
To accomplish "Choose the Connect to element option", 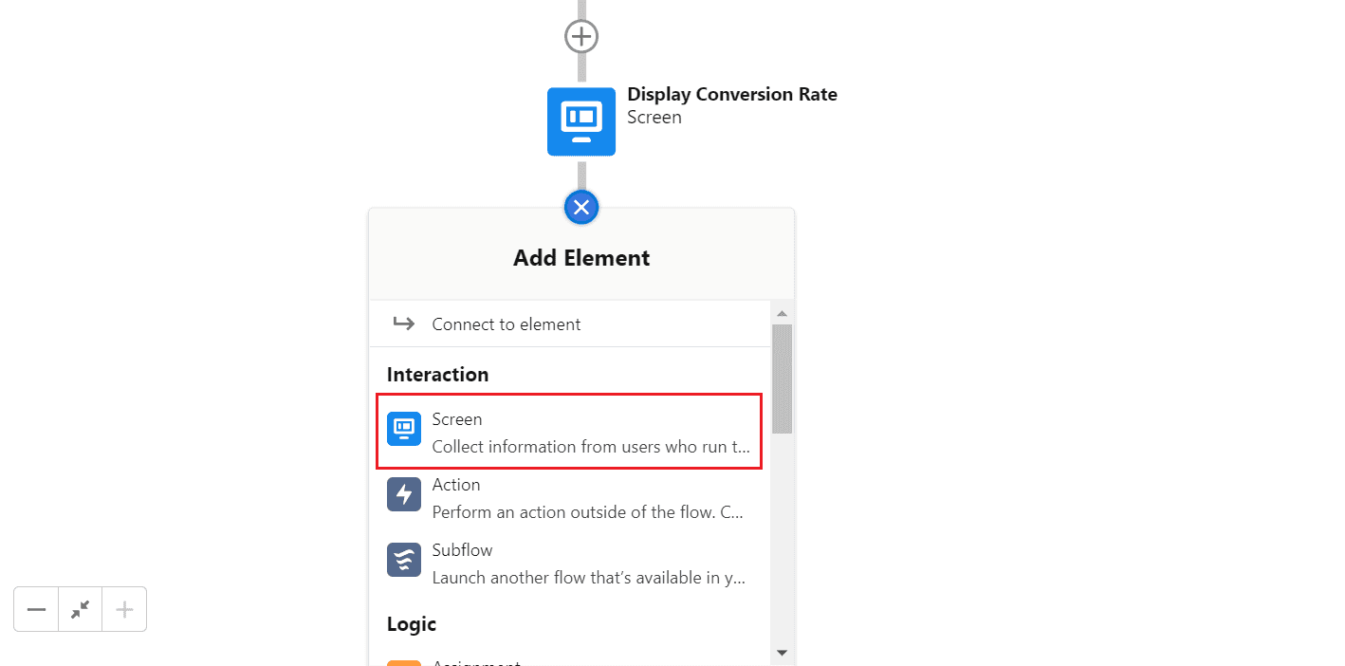I will [570, 324].
